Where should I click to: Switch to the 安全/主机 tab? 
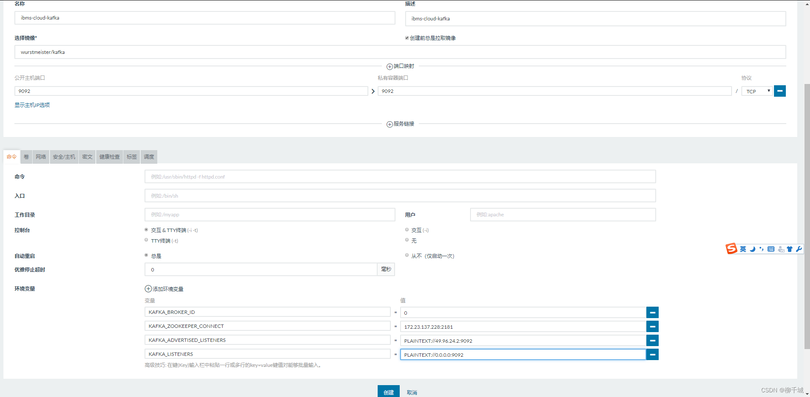point(64,157)
